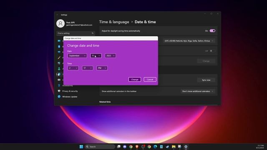The width and height of the screenshot is (267, 150).
Task: Launch Microsoft Edge from the taskbar
Action: [x=155, y=147]
